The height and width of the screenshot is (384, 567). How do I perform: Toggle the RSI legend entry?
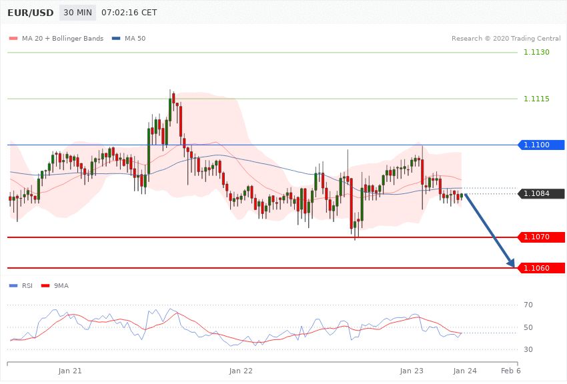[27, 285]
